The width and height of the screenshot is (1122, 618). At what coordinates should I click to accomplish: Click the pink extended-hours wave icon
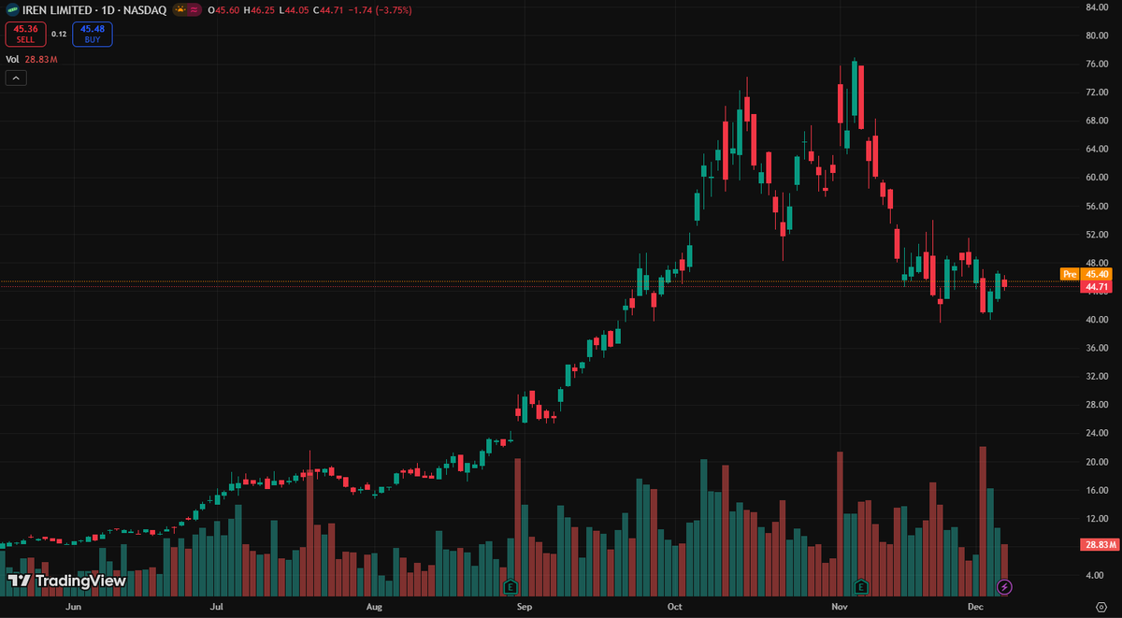point(194,9)
